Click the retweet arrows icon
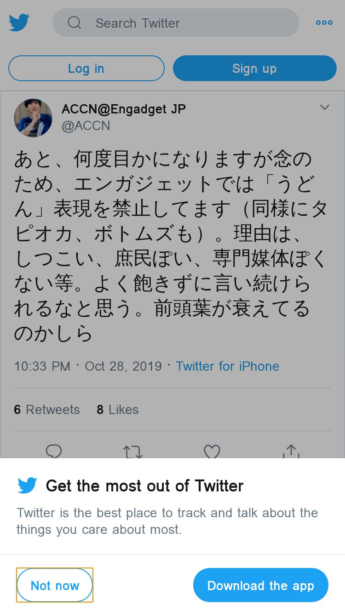This screenshot has height=615, width=345. 133,451
